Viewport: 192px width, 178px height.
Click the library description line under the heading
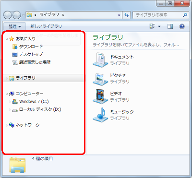click(x=136, y=45)
